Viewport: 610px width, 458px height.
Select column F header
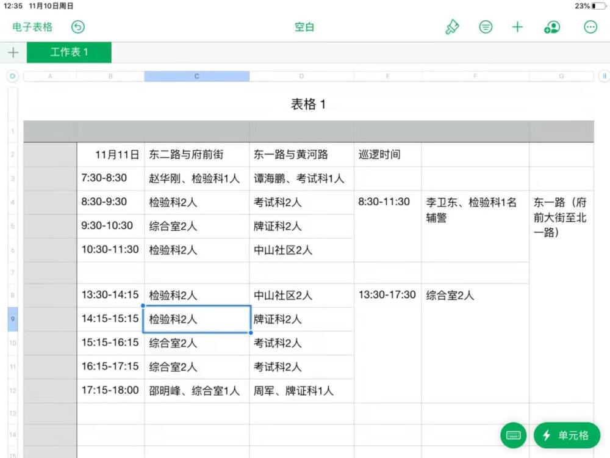coord(475,76)
